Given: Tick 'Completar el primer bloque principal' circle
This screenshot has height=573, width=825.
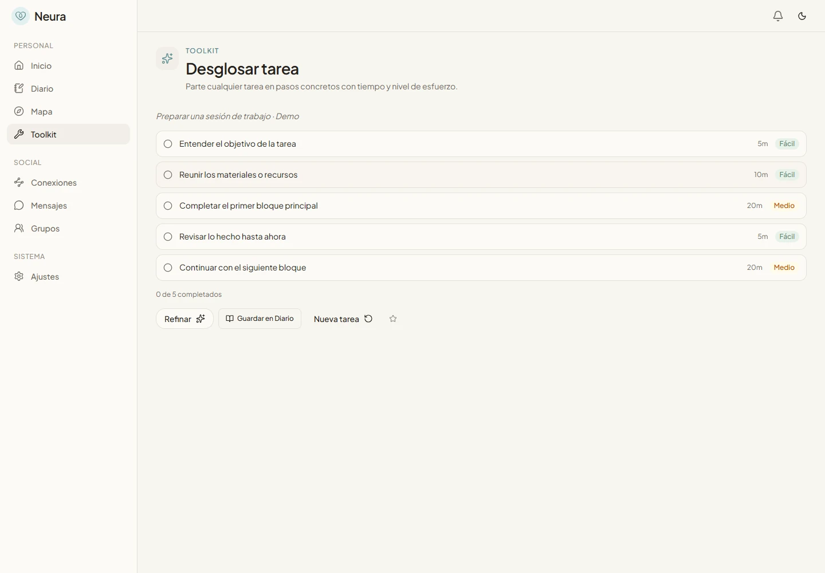Looking at the screenshot, I should (168, 206).
